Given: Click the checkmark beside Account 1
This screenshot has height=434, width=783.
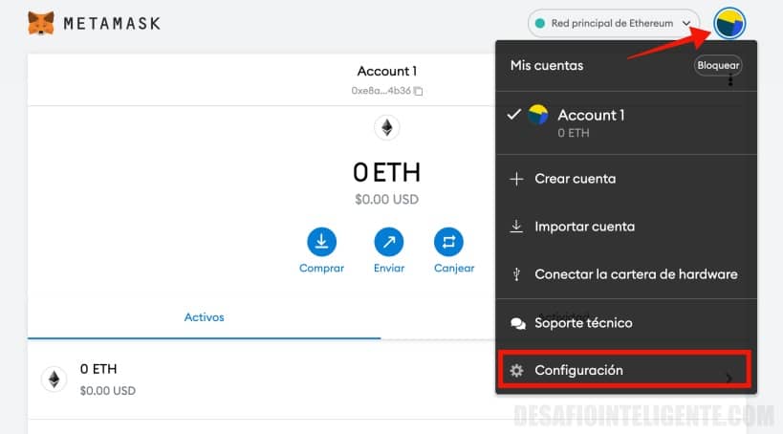Looking at the screenshot, I should pyautogui.click(x=513, y=115).
